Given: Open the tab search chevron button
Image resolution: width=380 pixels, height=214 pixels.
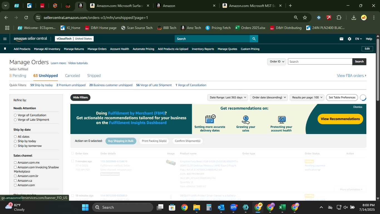Looking at the screenshot, I should click(x=5, y=6).
